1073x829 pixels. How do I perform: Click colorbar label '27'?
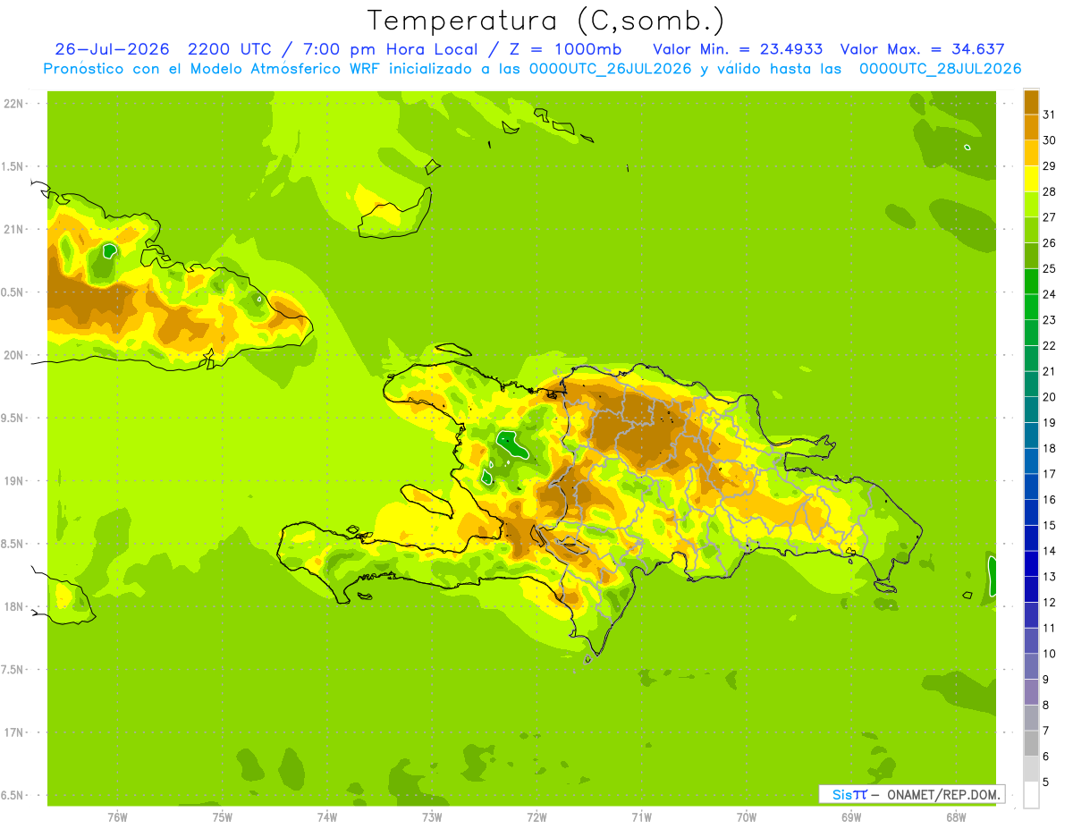point(1049,217)
